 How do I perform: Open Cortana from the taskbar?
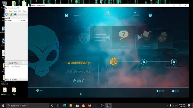[x=52, y=105]
